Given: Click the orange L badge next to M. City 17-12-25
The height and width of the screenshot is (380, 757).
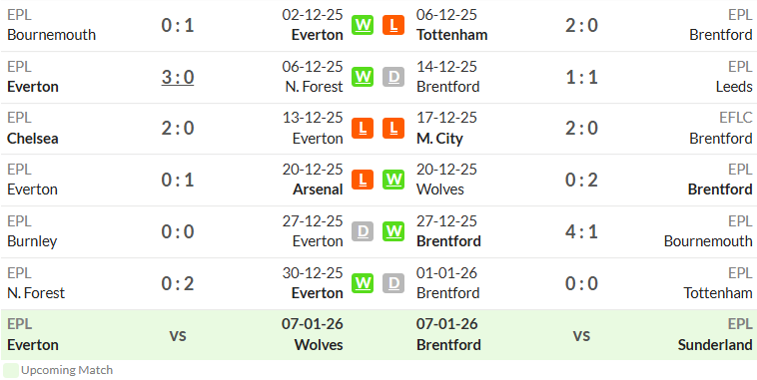Looking at the screenshot, I should click(x=393, y=129).
